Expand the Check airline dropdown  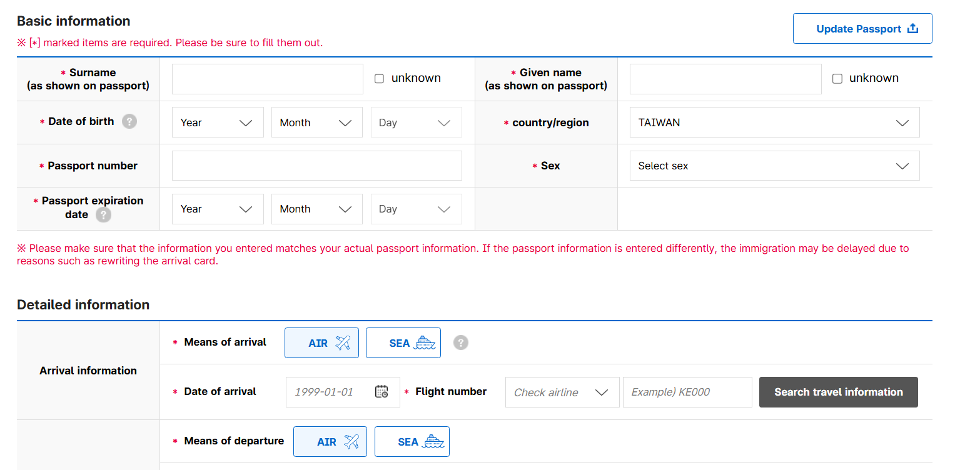[x=562, y=392]
